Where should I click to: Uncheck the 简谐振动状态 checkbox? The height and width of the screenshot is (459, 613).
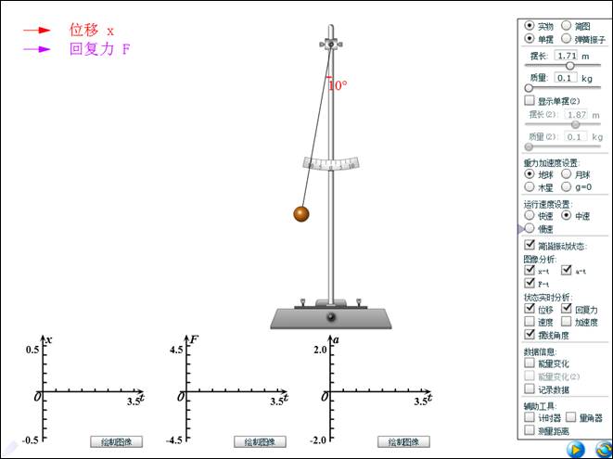(x=530, y=245)
